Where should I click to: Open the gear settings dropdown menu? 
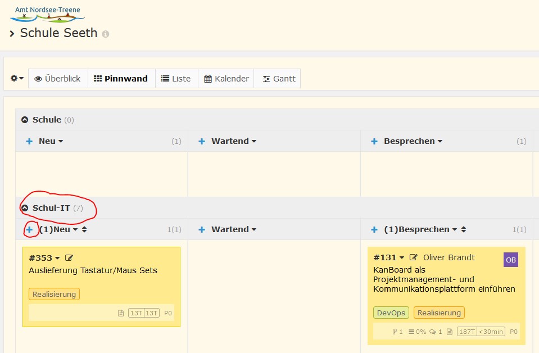click(17, 79)
